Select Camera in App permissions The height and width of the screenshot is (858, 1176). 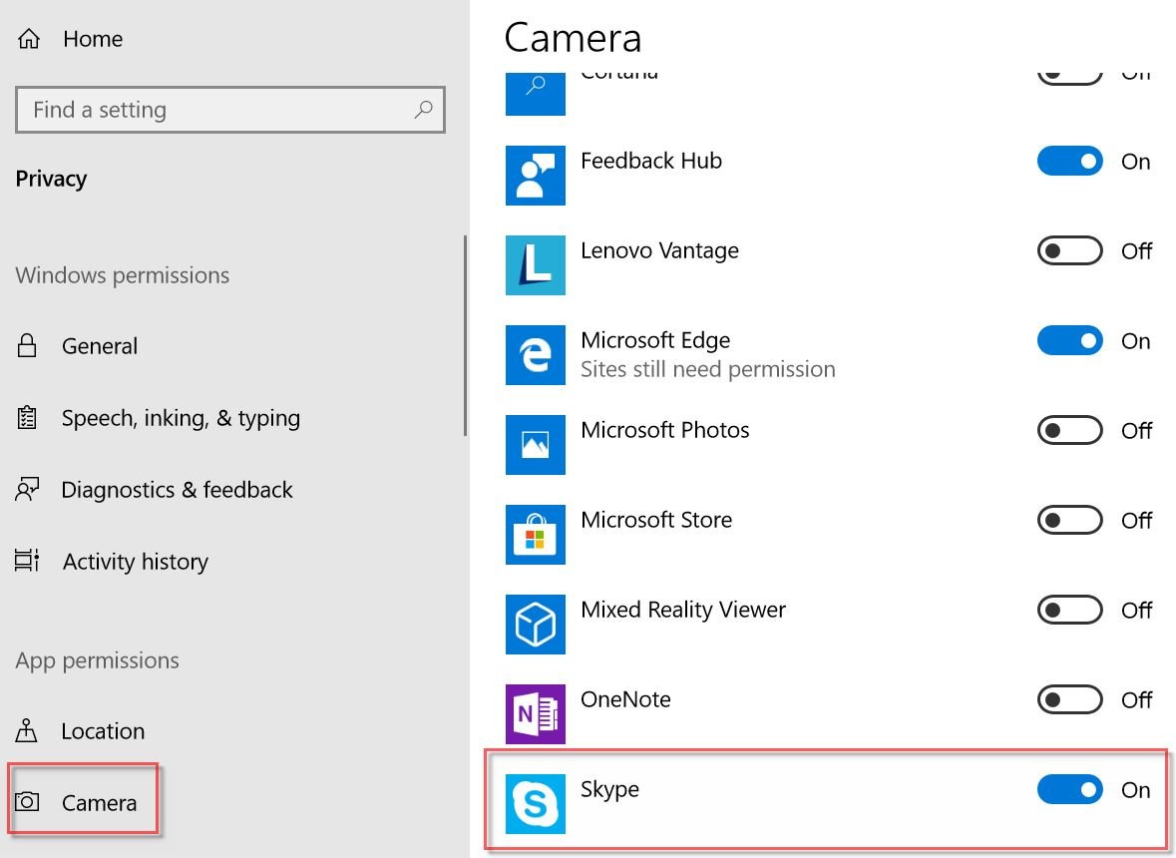point(99,802)
